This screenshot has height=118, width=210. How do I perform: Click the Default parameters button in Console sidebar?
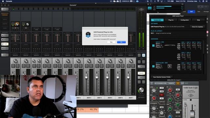(x=5, y=55)
